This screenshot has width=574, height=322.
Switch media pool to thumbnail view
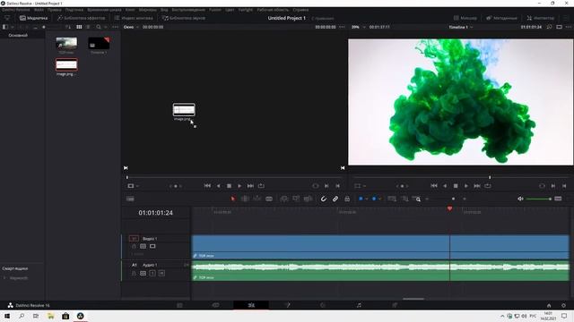(79, 27)
